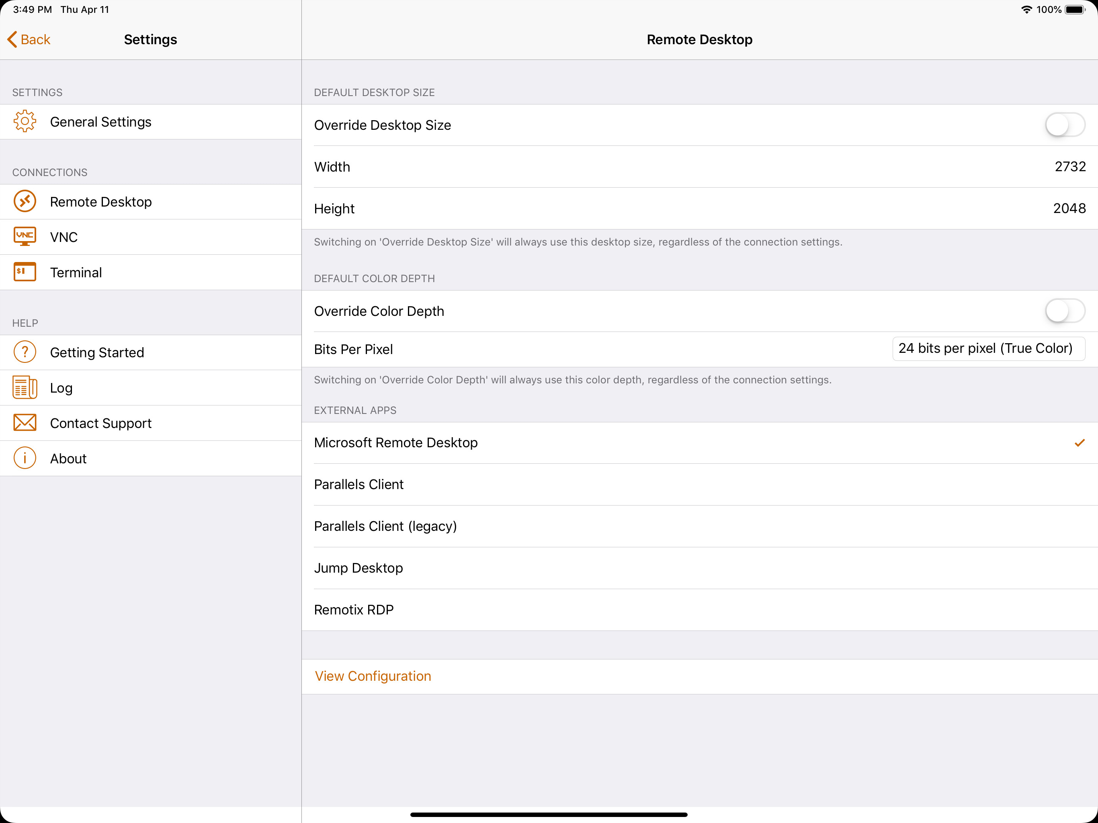Viewport: 1098px width, 823px height.
Task: Open the Log entry
Action: (150, 387)
